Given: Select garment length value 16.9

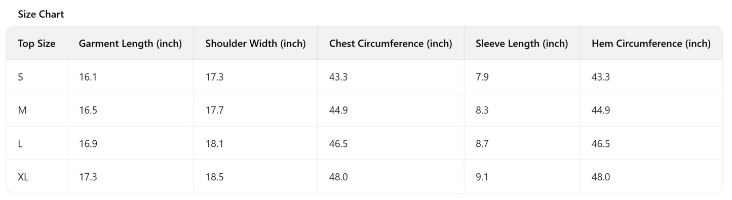Looking at the screenshot, I should 88,144.
